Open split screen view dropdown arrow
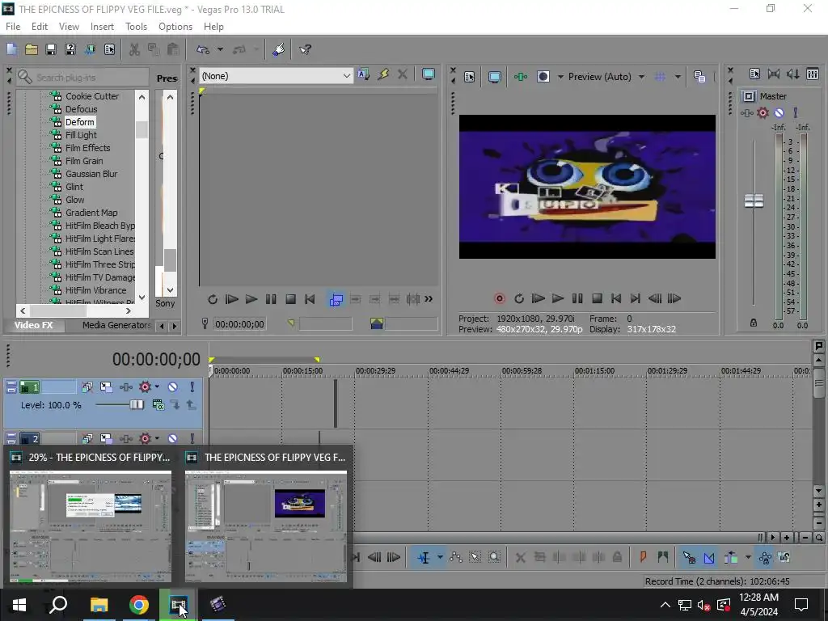 [560, 77]
